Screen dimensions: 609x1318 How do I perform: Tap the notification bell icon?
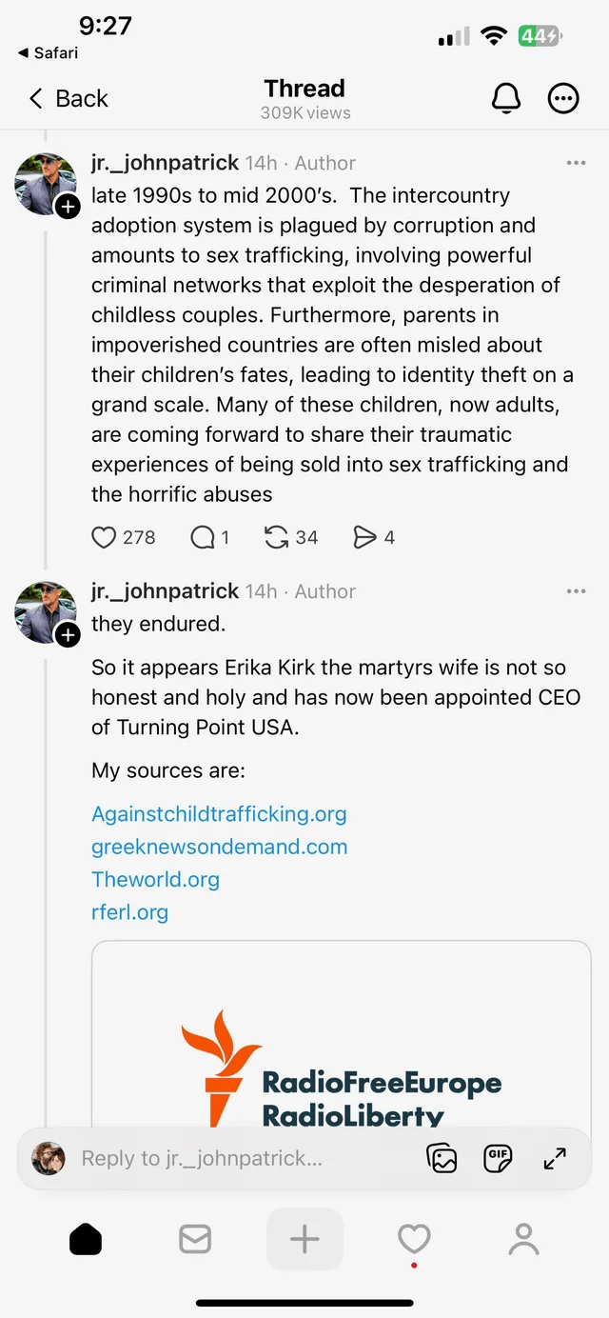click(x=506, y=98)
